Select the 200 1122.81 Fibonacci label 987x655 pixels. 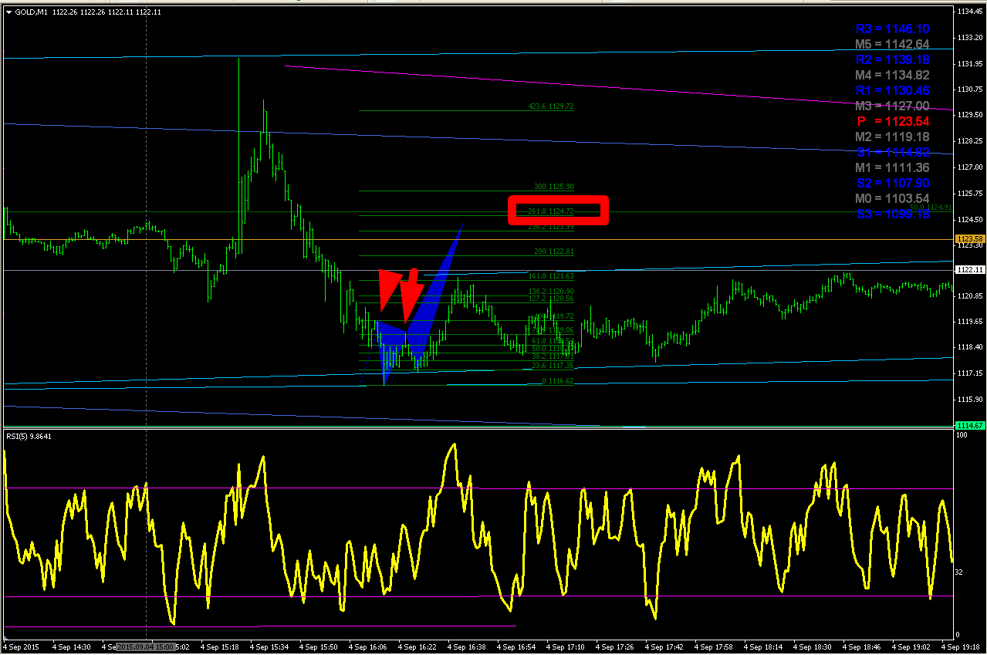554,252
